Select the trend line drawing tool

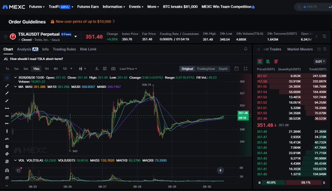click(7, 85)
